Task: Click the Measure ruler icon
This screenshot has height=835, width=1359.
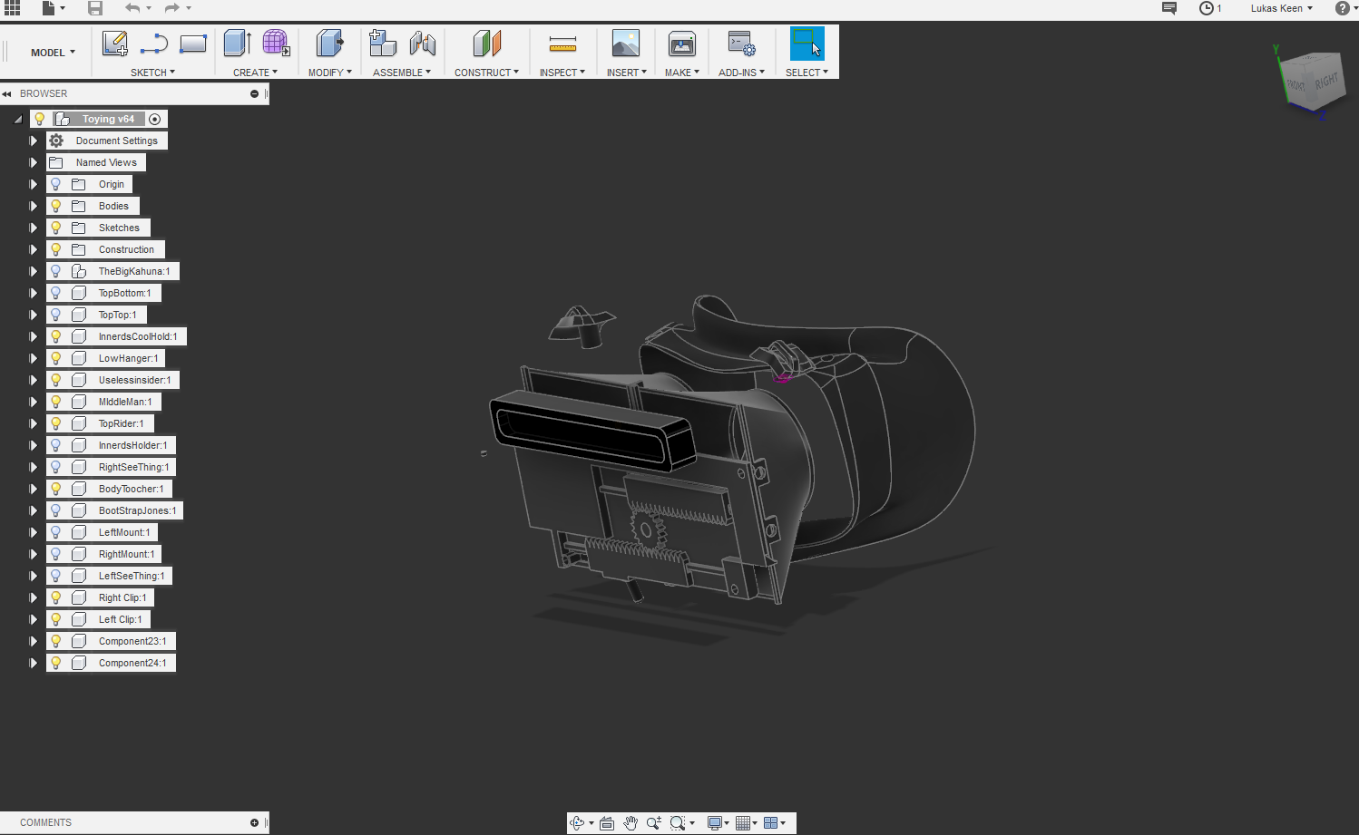Action: tap(562, 44)
